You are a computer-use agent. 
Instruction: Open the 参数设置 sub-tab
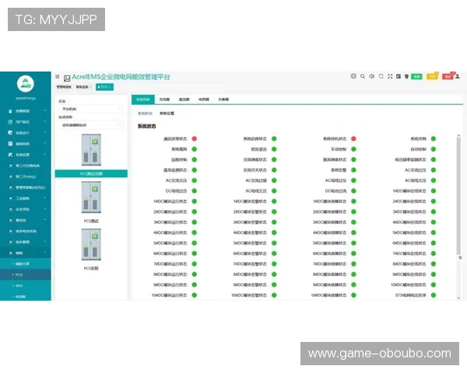(x=167, y=113)
